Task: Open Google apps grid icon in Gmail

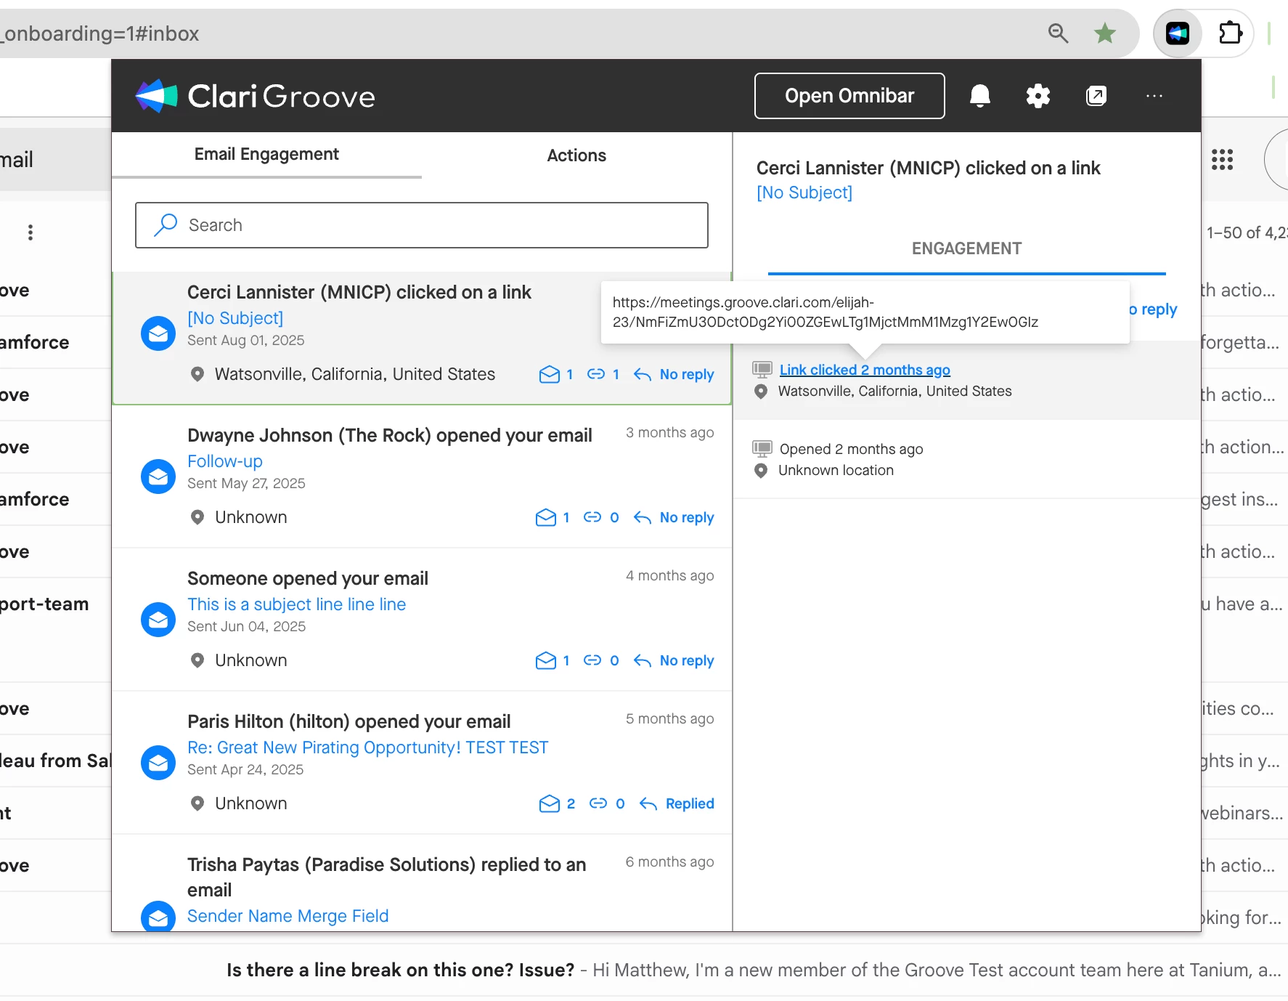Action: tap(1223, 159)
